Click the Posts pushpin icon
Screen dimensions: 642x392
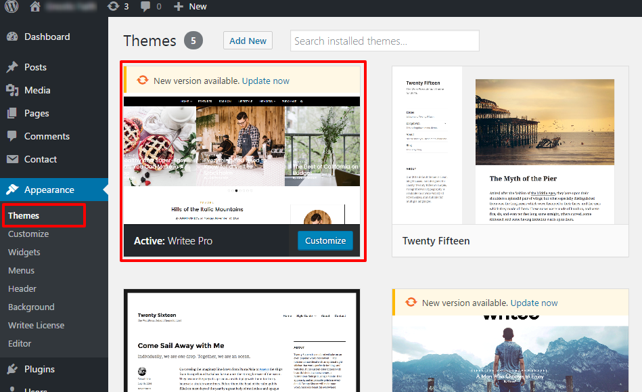click(x=12, y=67)
